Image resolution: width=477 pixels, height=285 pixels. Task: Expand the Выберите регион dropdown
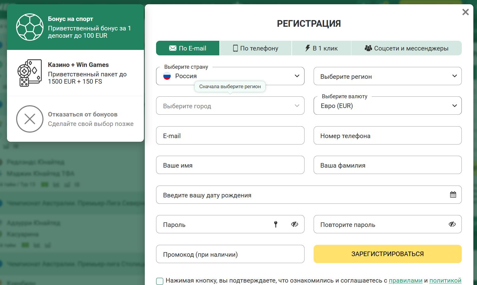pyautogui.click(x=387, y=76)
